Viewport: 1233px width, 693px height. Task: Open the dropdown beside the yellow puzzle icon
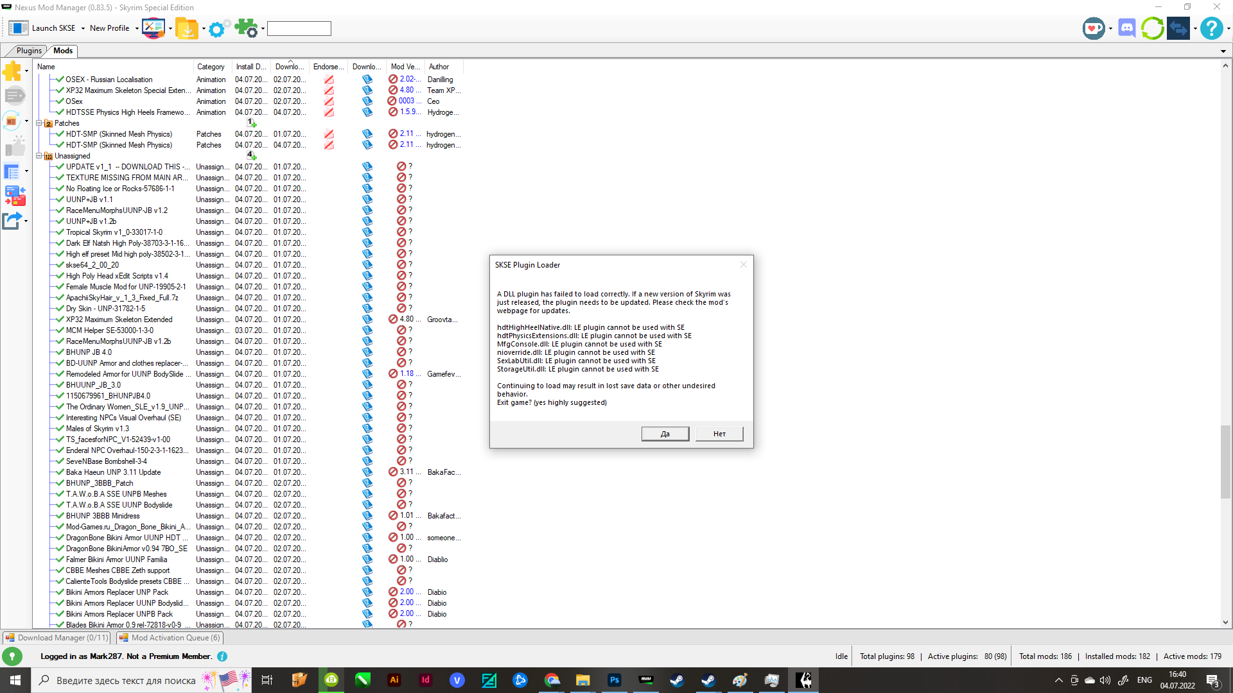[x=26, y=71]
